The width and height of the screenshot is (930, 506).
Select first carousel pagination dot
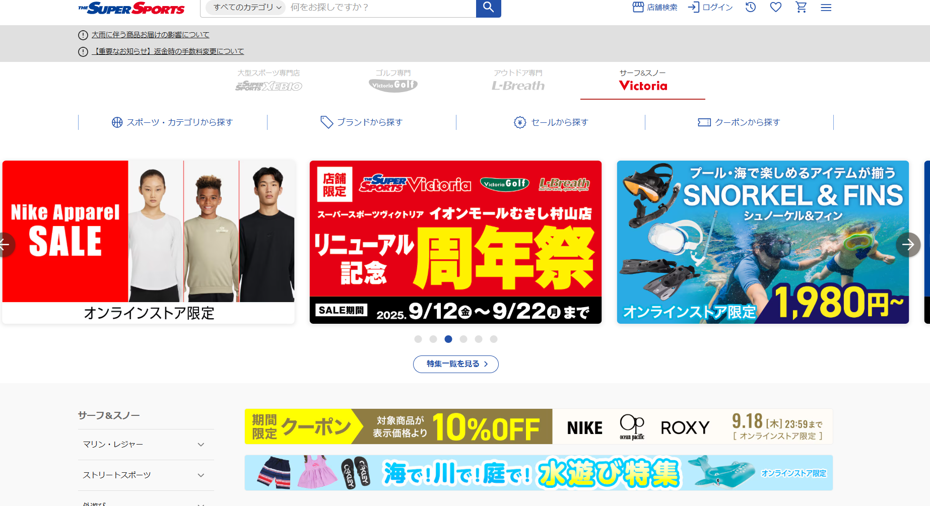pos(418,339)
